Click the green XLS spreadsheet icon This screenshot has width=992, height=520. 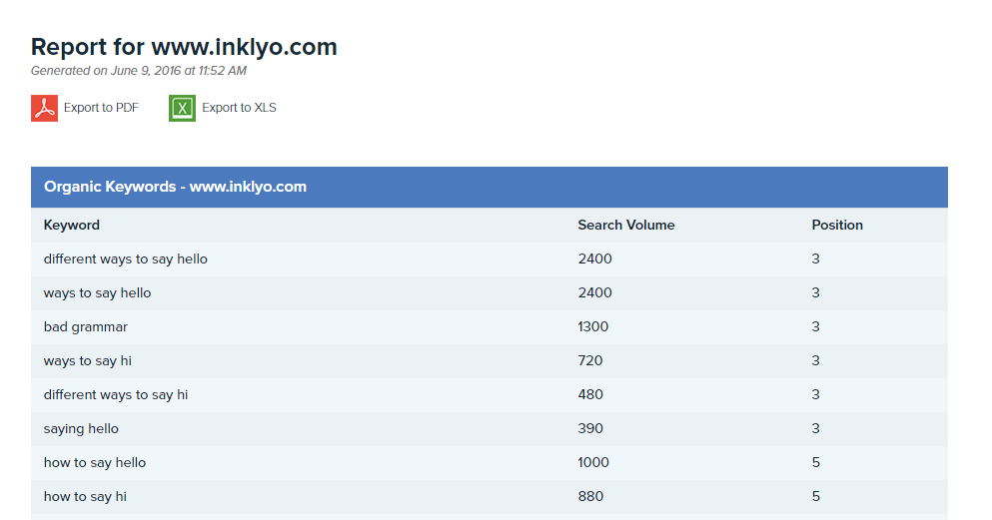point(182,108)
